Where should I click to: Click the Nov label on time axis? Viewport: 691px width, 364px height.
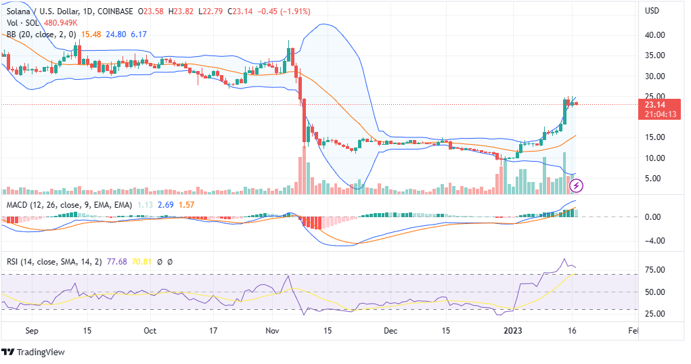click(273, 332)
